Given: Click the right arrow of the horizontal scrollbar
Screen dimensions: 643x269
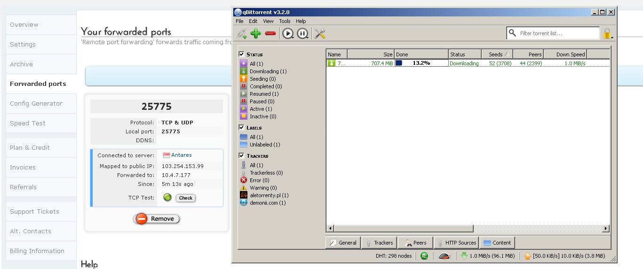Looking at the screenshot, I should (606, 229).
